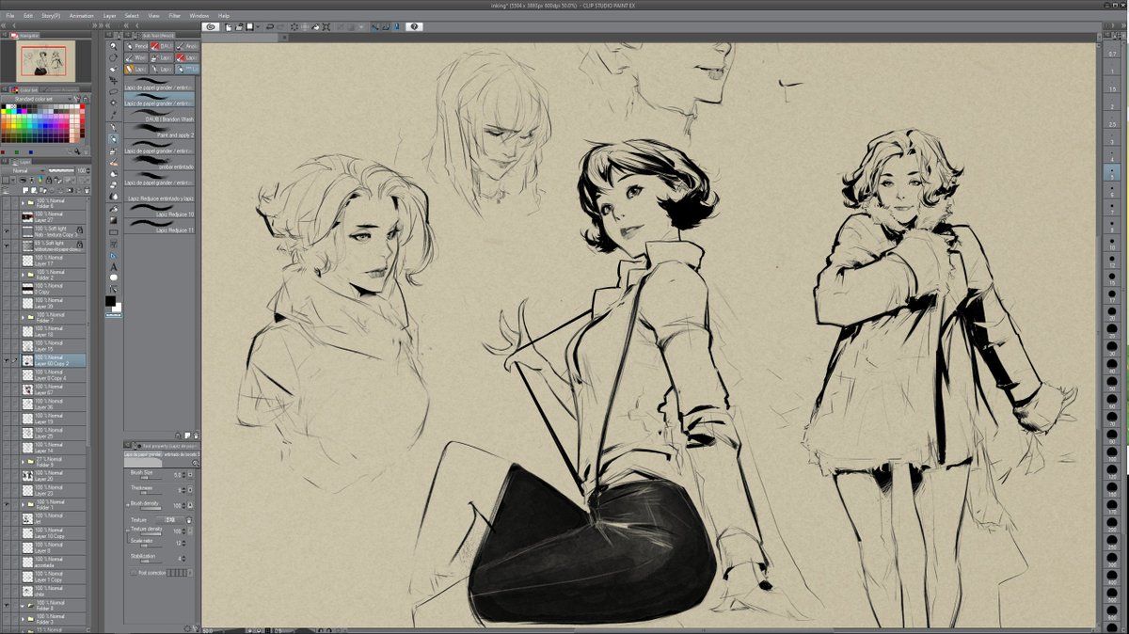Choose the Lapiz Redujoce 10 brush
This screenshot has height=634, width=1129.
click(x=160, y=214)
